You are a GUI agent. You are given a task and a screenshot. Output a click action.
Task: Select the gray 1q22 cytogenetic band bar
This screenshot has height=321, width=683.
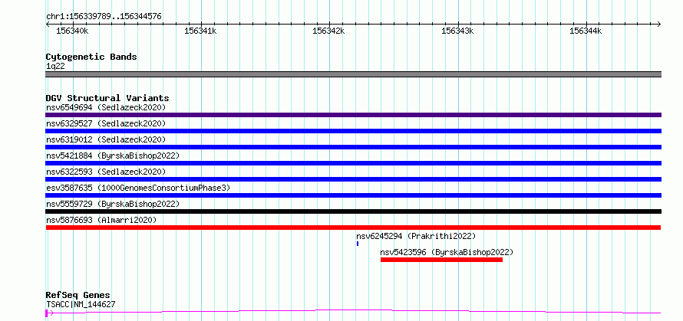(353, 74)
